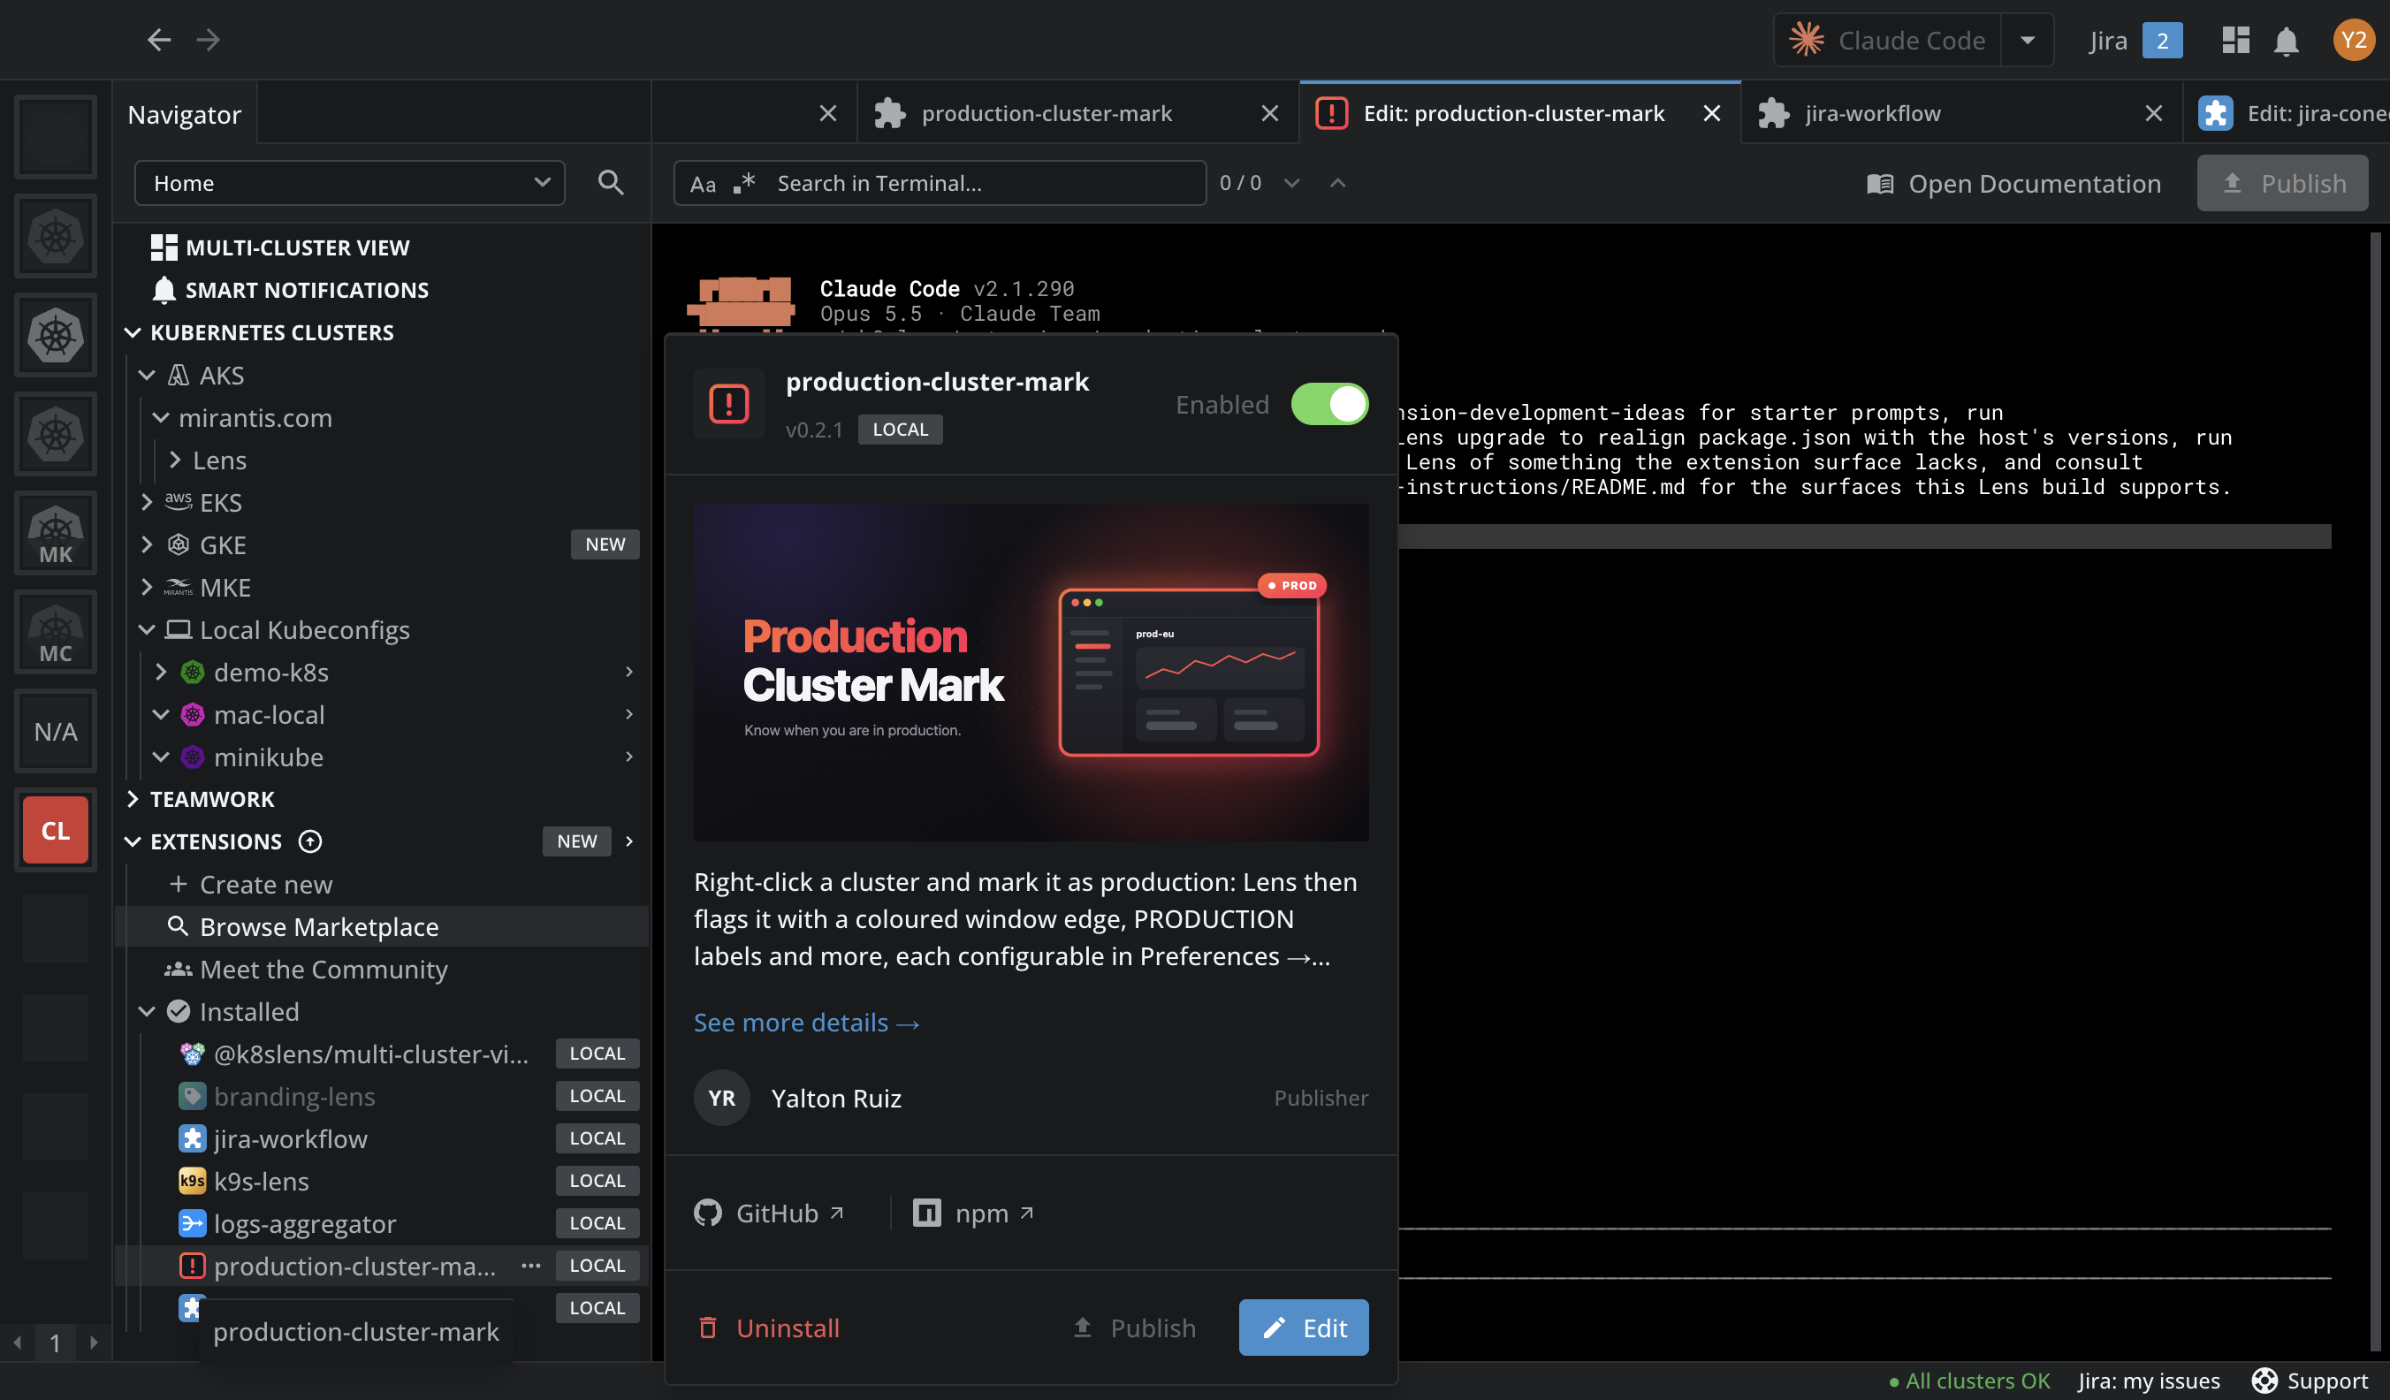Expand the GKE tree node
2390x1400 pixels.
click(x=147, y=544)
